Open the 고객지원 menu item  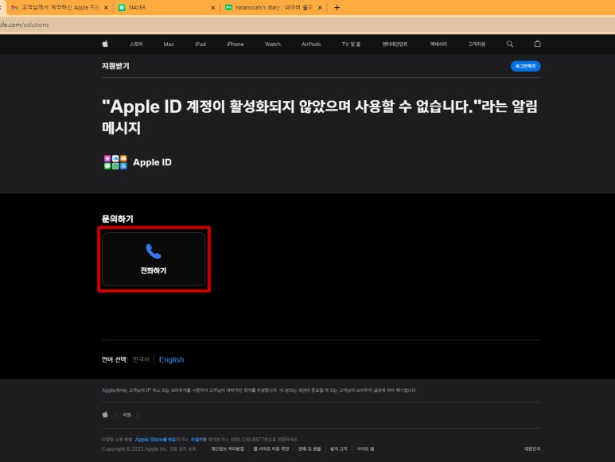click(477, 45)
